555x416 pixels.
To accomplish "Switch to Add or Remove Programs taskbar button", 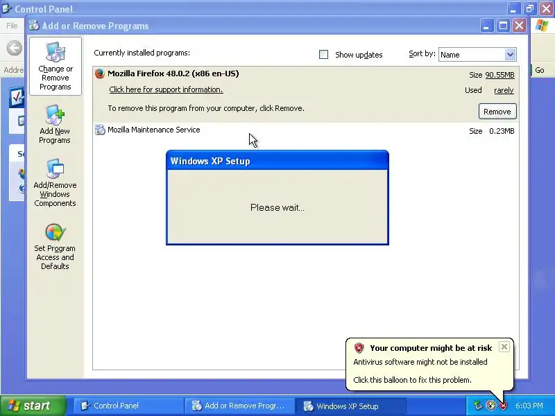I will (239, 406).
